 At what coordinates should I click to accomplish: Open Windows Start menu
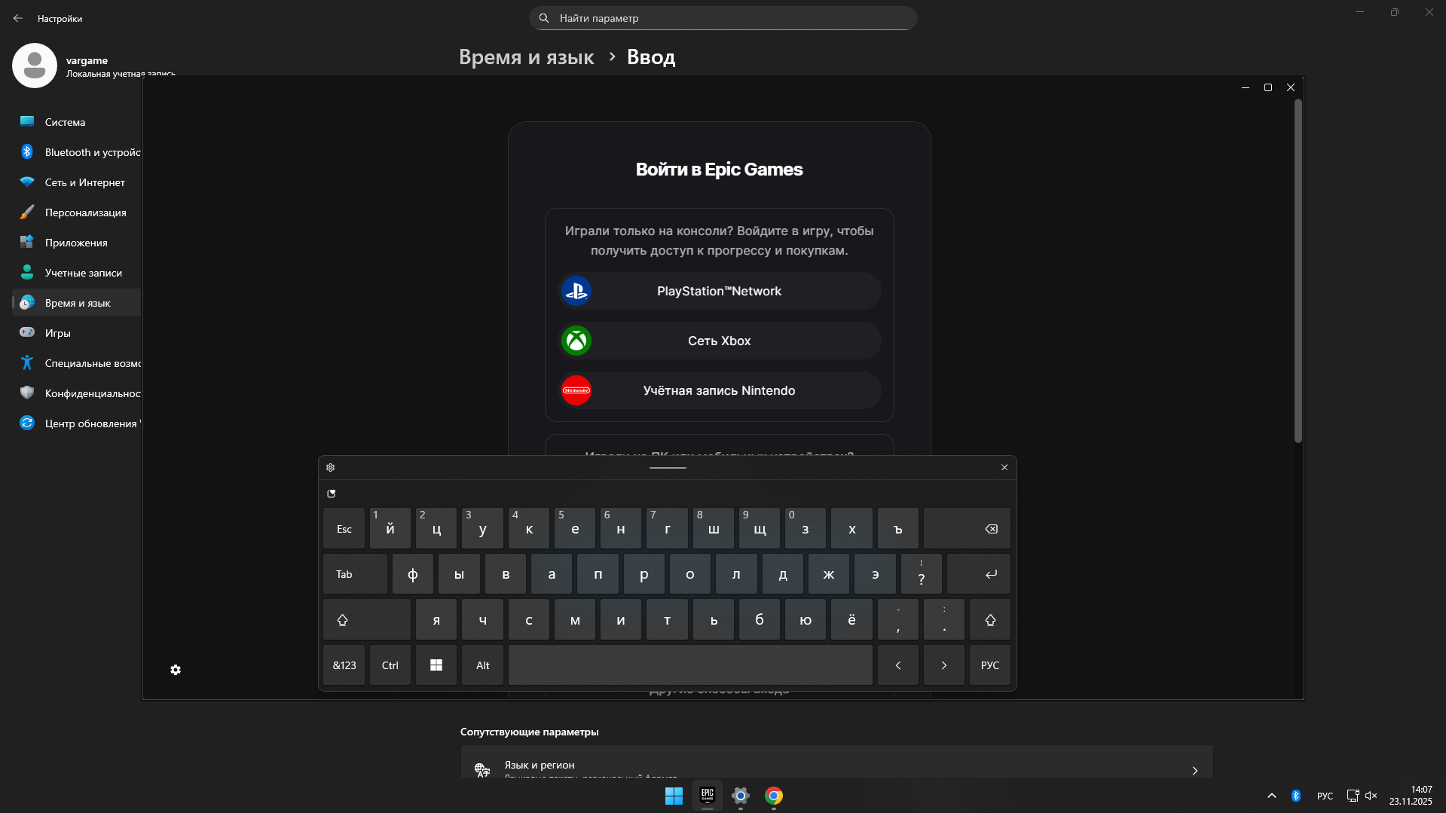point(674,796)
